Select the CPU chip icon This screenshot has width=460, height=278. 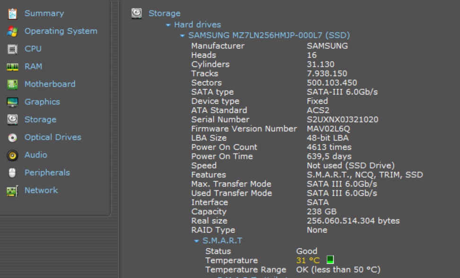click(x=13, y=49)
